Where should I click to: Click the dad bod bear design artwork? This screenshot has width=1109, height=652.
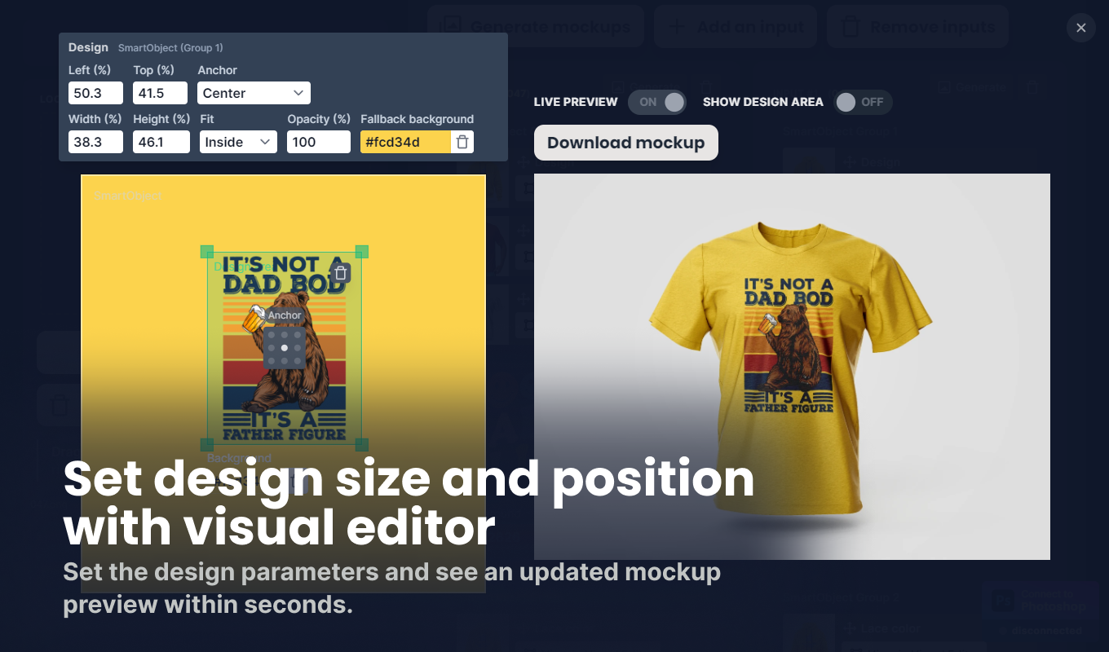click(285, 348)
